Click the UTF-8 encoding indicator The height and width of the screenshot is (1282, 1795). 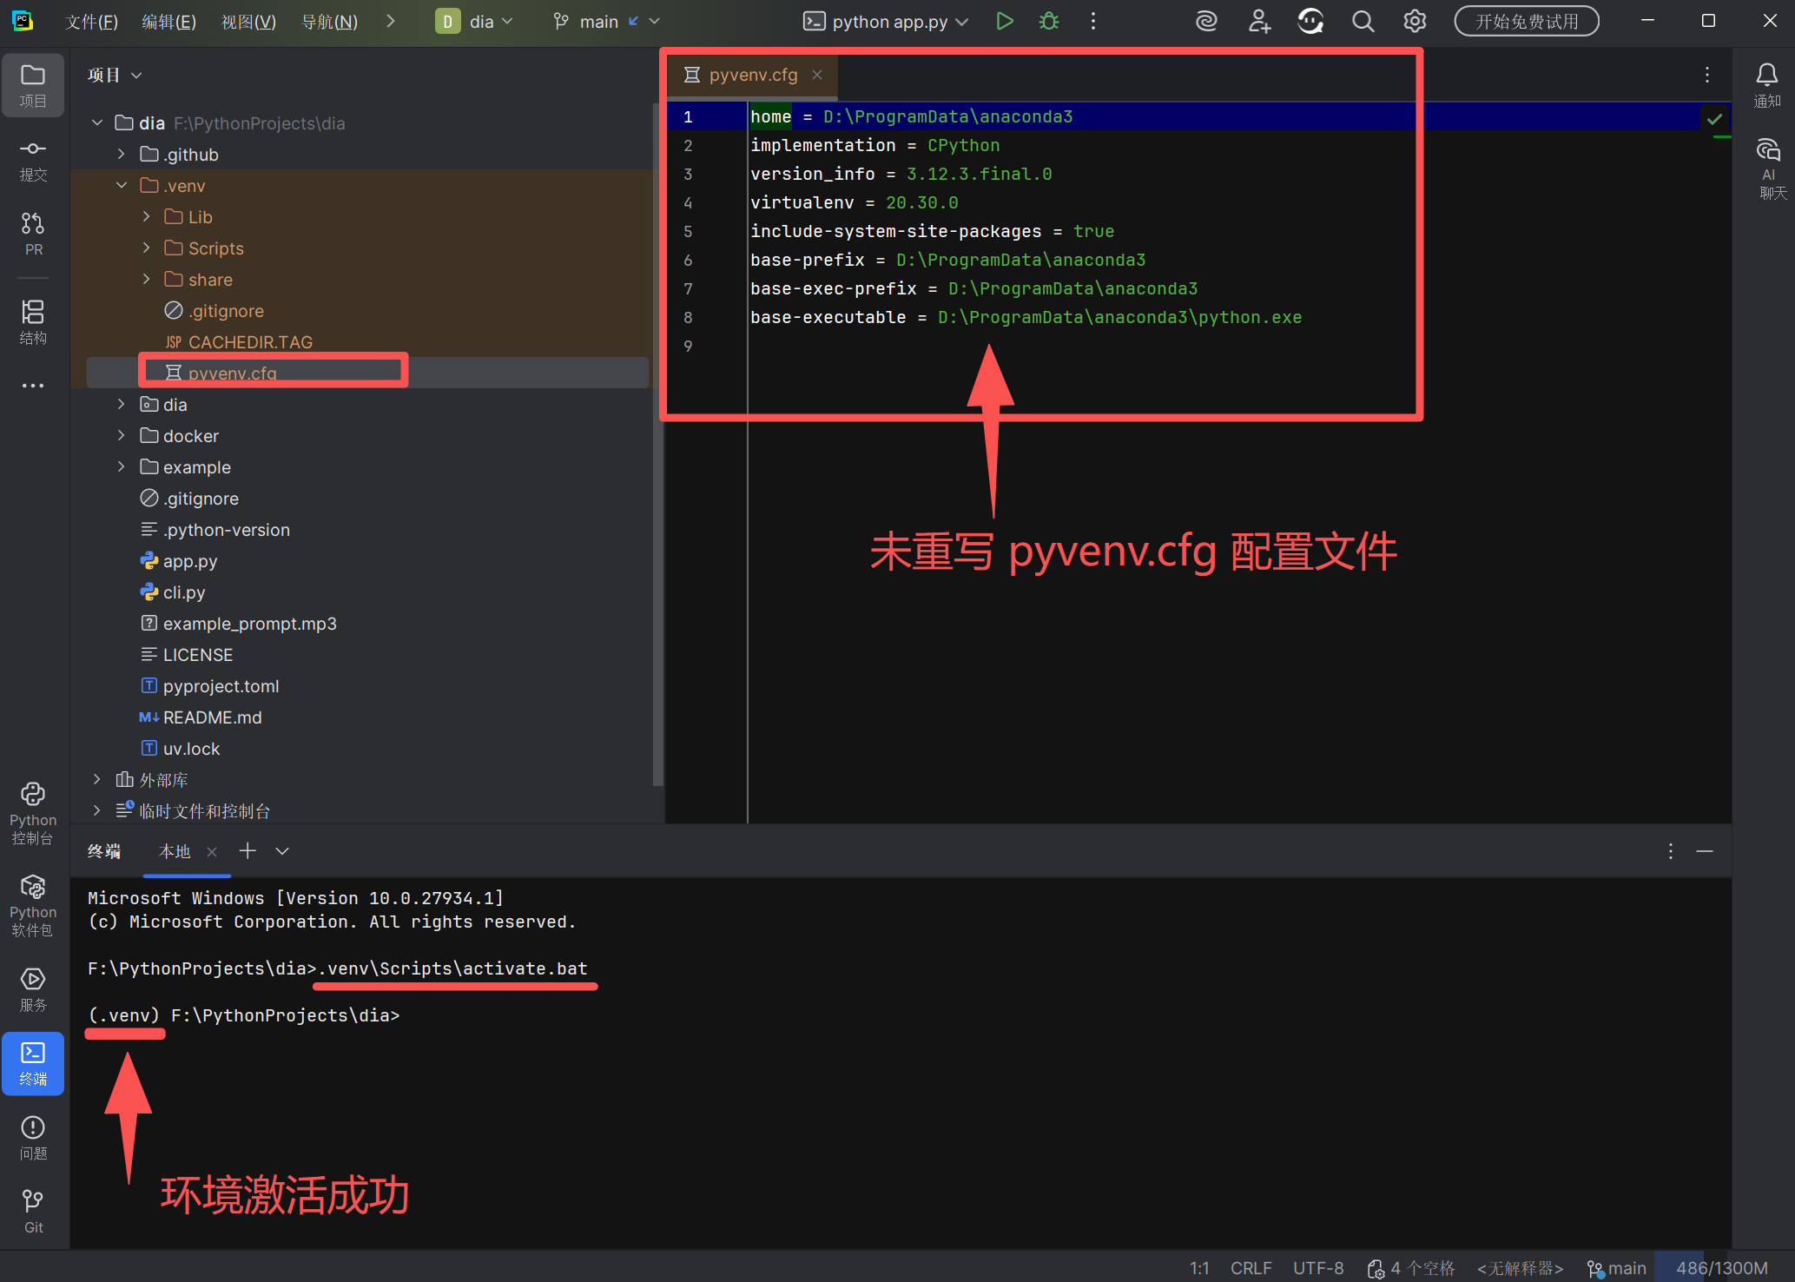(x=1317, y=1268)
